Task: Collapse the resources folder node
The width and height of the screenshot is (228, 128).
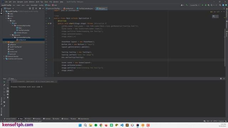Action: click(11, 35)
